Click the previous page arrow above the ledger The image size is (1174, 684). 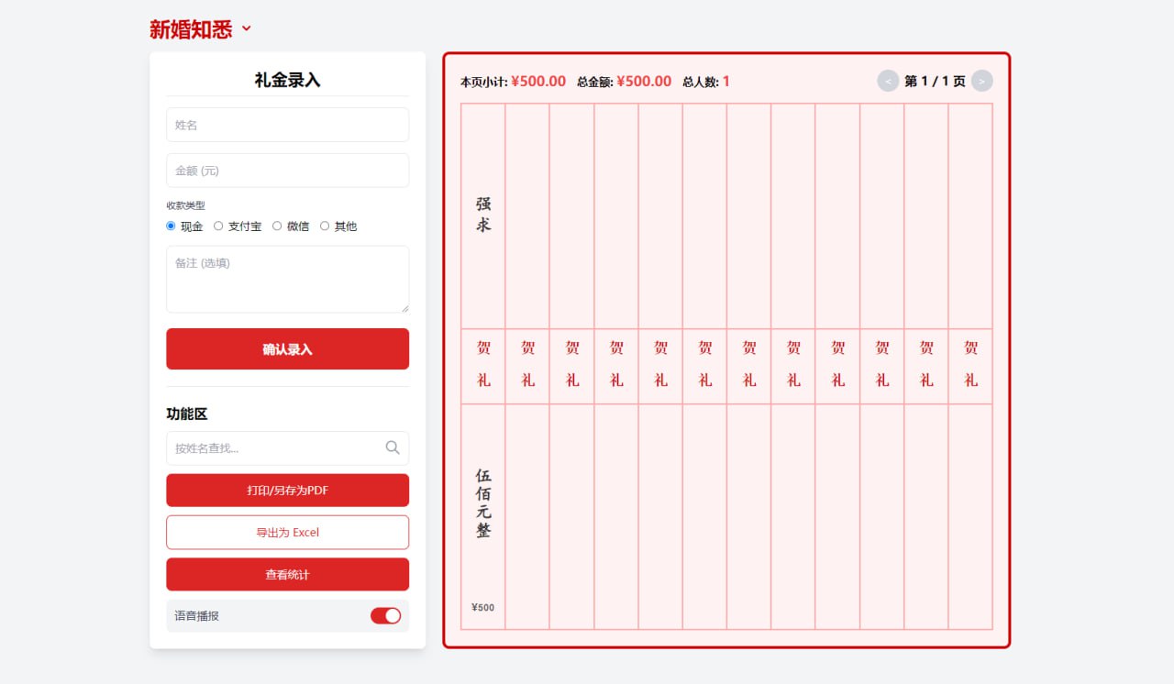(887, 81)
